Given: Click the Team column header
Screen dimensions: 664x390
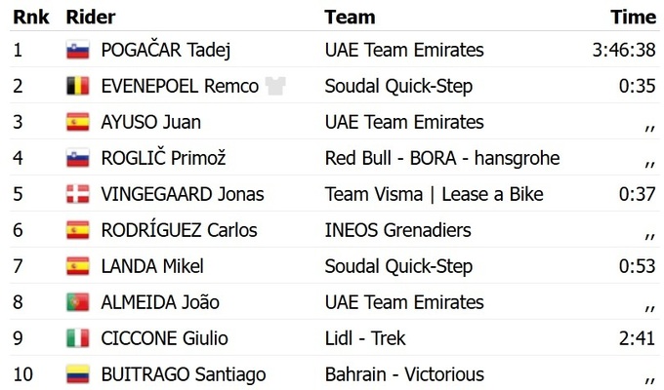Looking at the screenshot, I should pos(350,18).
